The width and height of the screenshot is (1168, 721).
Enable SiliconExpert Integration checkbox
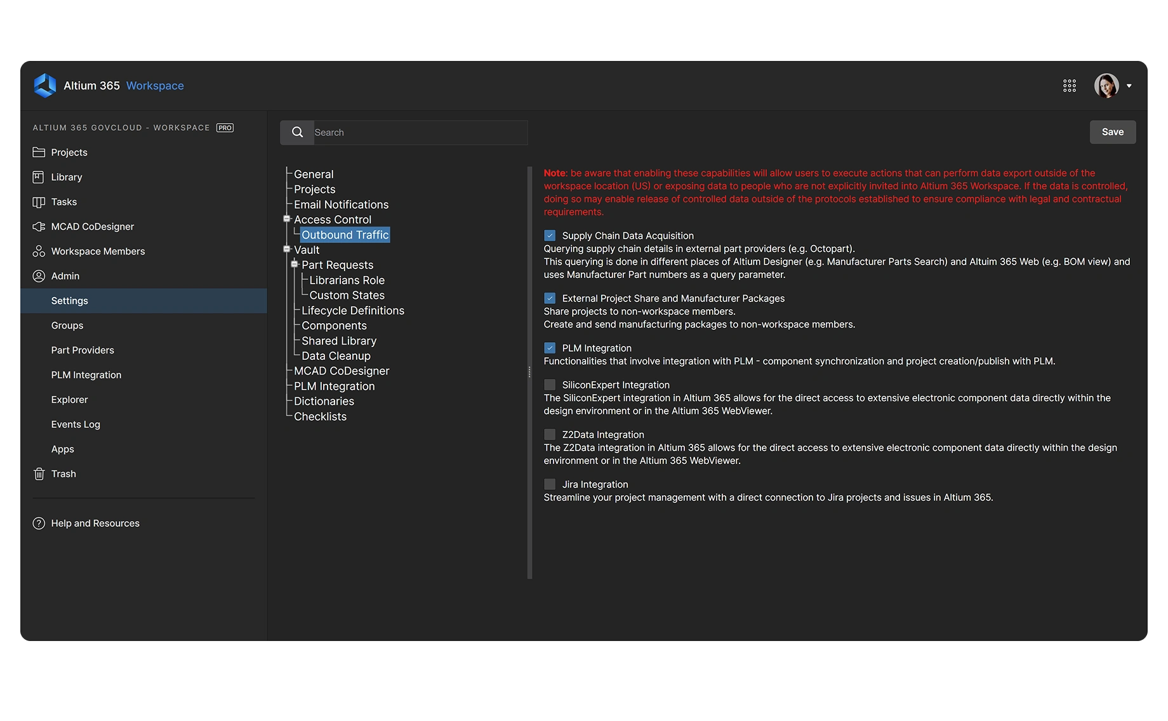550,385
